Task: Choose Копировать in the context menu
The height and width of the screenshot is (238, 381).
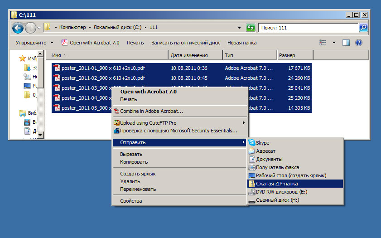Action: coord(179,162)
